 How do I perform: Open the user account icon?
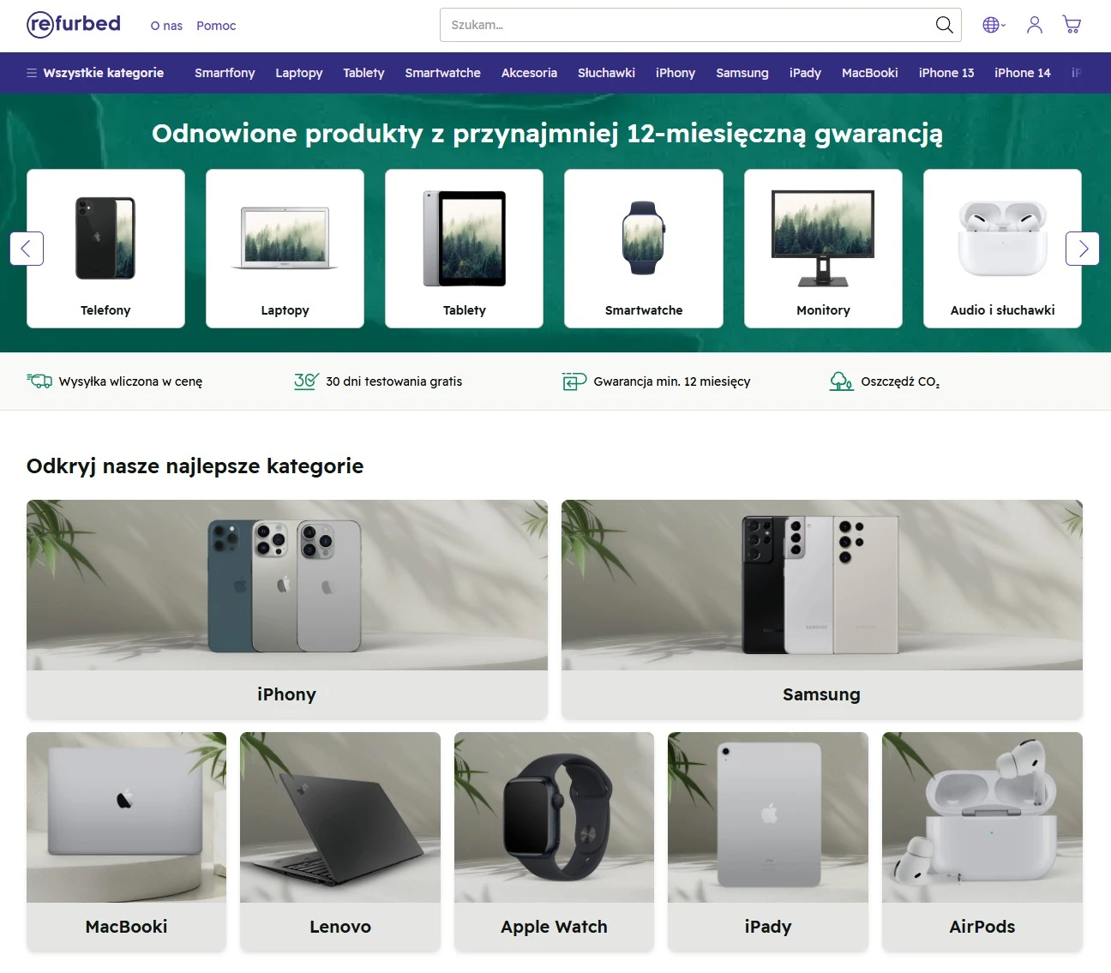[x=1035, y=25]
